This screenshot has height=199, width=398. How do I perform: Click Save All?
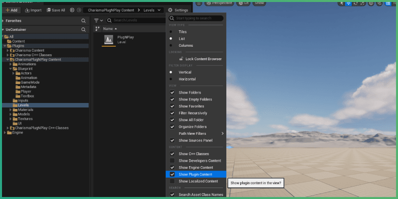pos(56,10)
